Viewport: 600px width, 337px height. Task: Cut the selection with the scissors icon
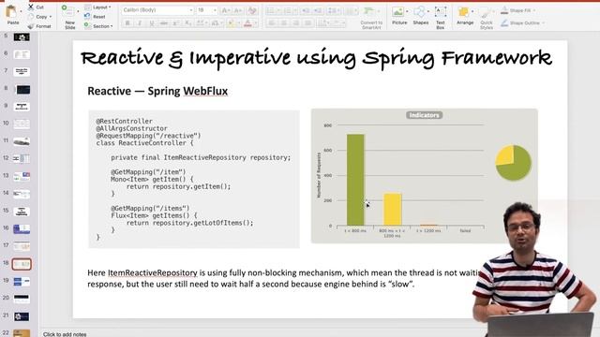(31, 7)
